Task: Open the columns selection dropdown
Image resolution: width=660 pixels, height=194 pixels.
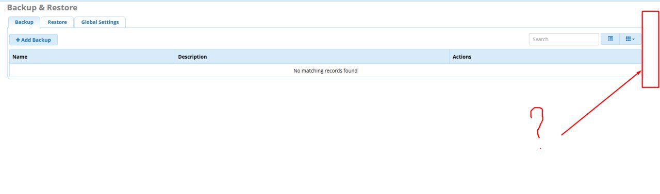Action: (630, 39)
